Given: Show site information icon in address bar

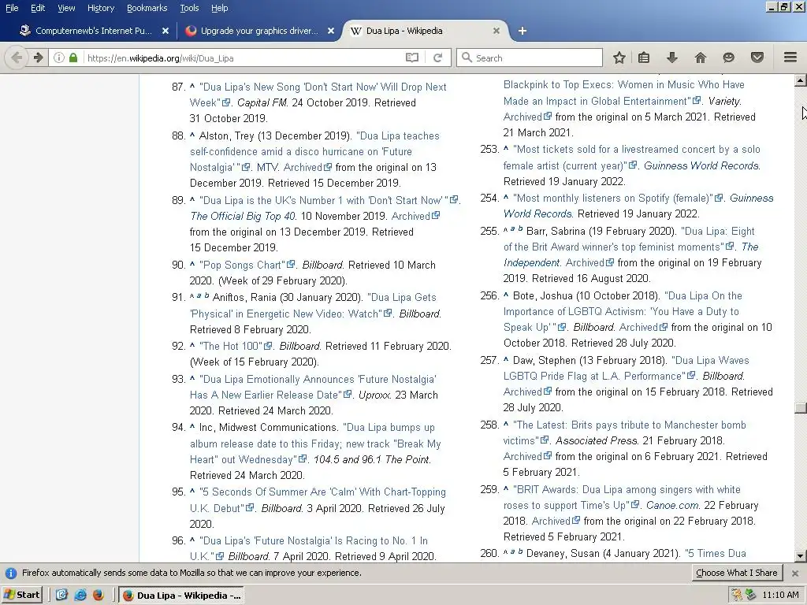Looking at the screenshot, I should click(59, 58).
